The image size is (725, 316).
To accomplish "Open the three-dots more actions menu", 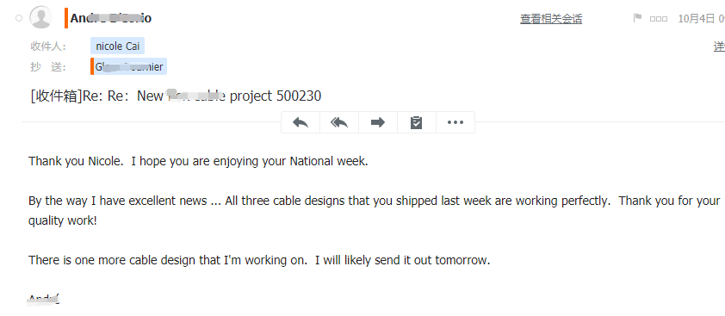I will pyautogui.click(x=455, y=122).
